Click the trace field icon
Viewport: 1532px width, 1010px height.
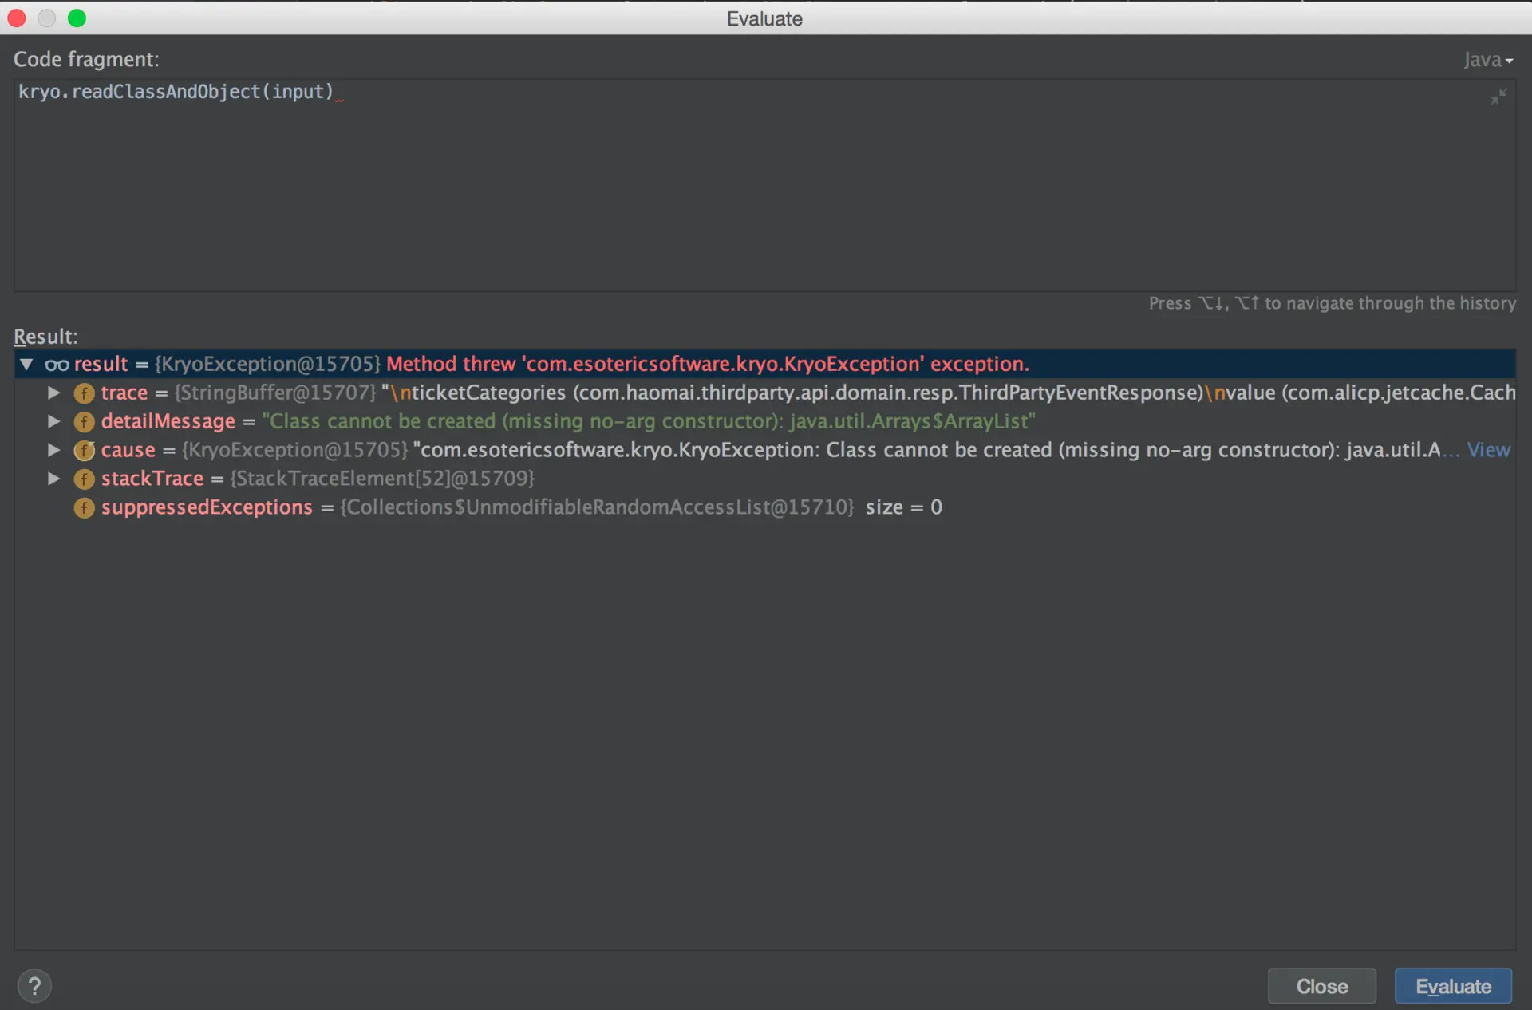[x=84, y=393]
